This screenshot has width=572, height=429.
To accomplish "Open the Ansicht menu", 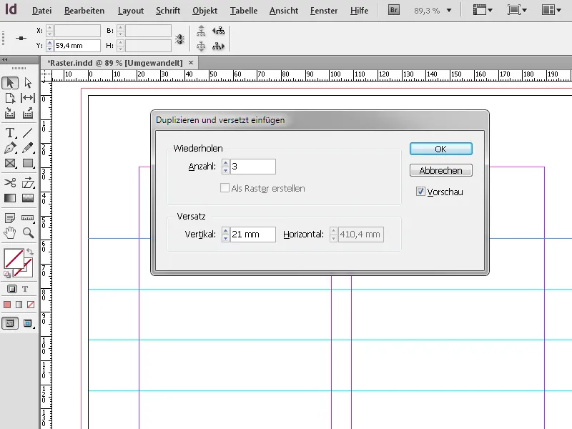I will coord(284,11).
